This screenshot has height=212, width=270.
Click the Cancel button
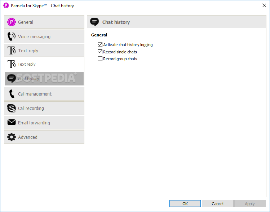click(x=217, y=204)
